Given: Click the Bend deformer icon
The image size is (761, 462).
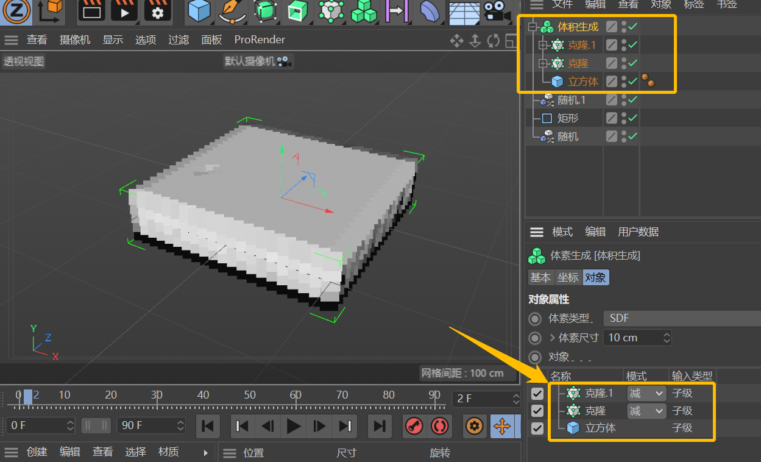Looking at the screenshot, I should pyautogui.click(x=430, y=11).
